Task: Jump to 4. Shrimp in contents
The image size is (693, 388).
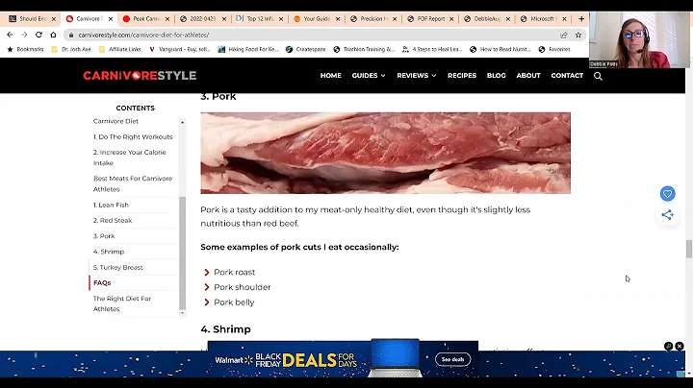Action: click(109, 252)
